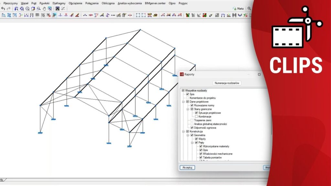Click the binoculars search icon
331x186 pixels.
[58, 9]
